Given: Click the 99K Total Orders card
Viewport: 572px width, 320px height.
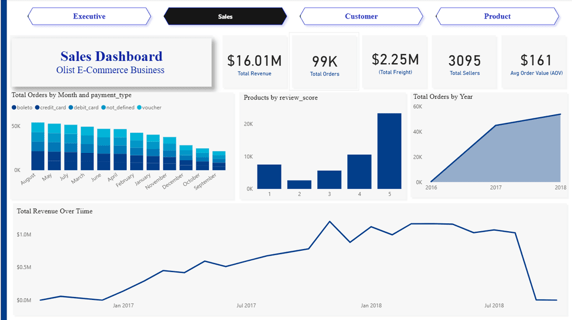Looking at the screenshot, I should point(325,62).
